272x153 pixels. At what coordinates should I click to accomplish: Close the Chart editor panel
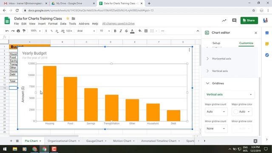[x=256, y=33]
